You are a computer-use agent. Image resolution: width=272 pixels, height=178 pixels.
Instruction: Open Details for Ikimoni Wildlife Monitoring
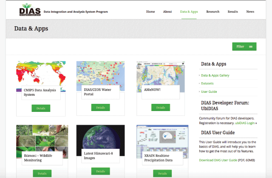click(x=42, y=173)
